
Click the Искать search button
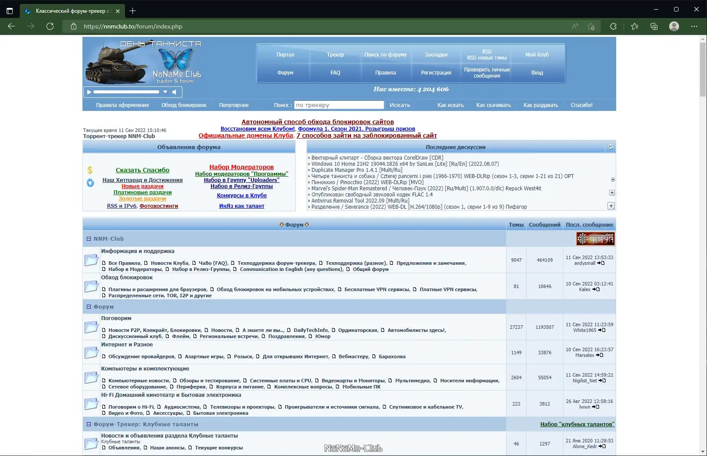pyautogui.click(x=400, y=105)
